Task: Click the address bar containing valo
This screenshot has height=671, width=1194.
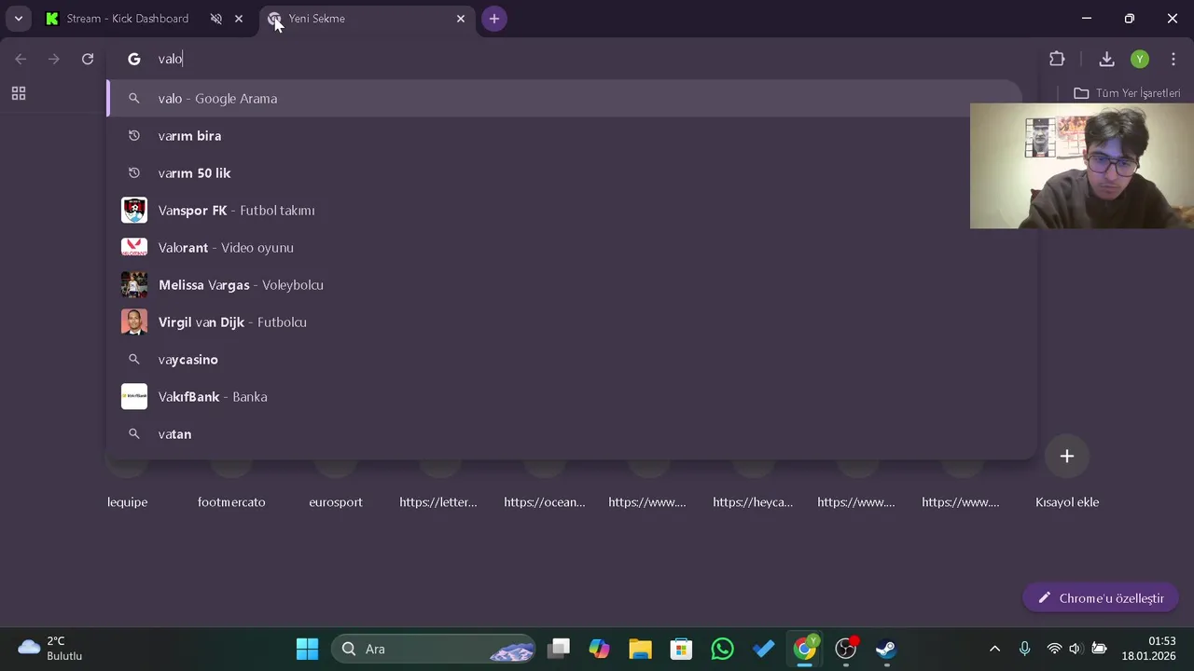Action: (x=569, y=59)
